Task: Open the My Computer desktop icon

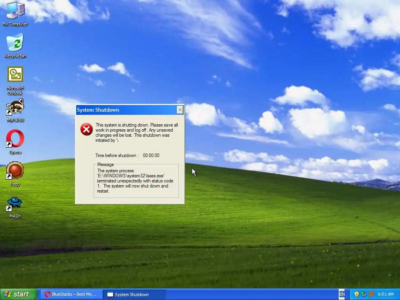Action: pyautogui.click(x=15, y=13)
